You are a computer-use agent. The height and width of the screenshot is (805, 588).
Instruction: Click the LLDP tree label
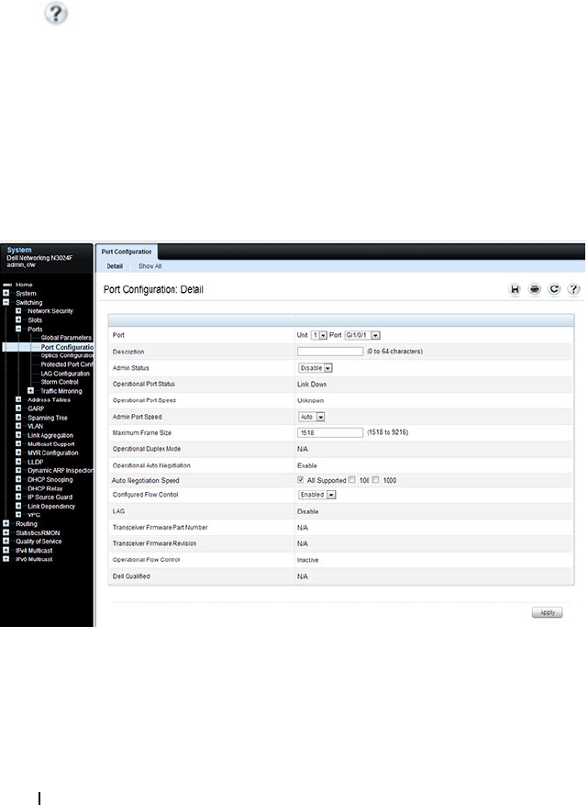coord(36,462)
